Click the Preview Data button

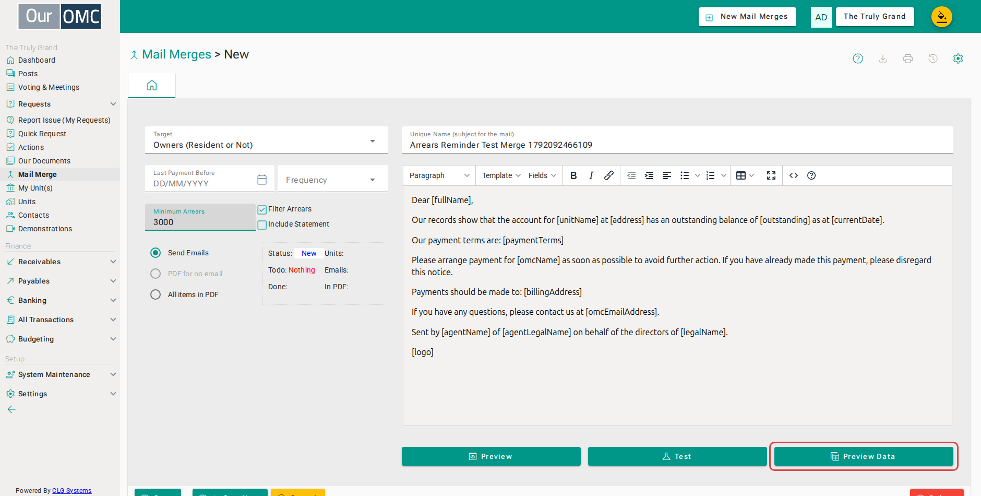click(x=864, y=456)
